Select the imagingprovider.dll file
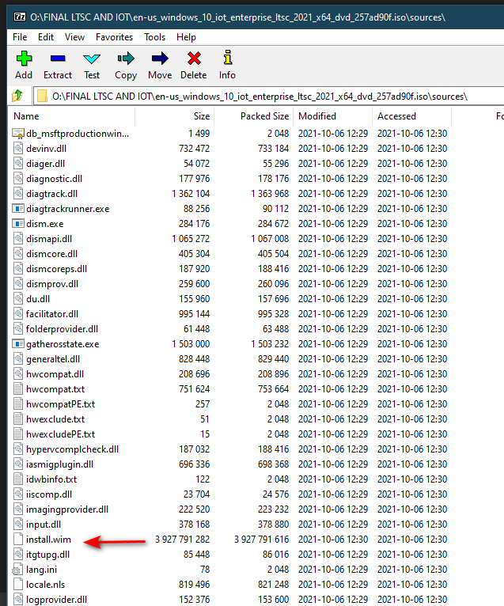Screen dimensions: 504x606 click(67, 509)
